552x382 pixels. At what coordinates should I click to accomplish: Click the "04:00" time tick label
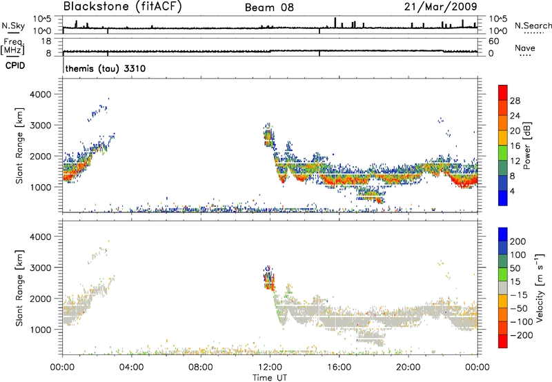[132, 368]
